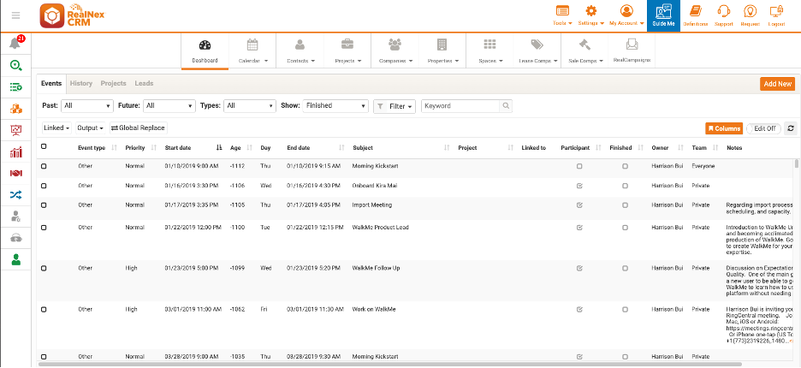Open notifications bell with 21 badge
Screen dimensions: 801x368
pos(16,43)
